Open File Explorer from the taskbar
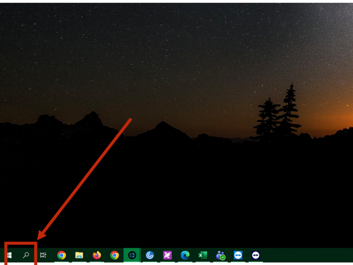The height and width of the screenshot is (265, 353). tap(79, 255)
